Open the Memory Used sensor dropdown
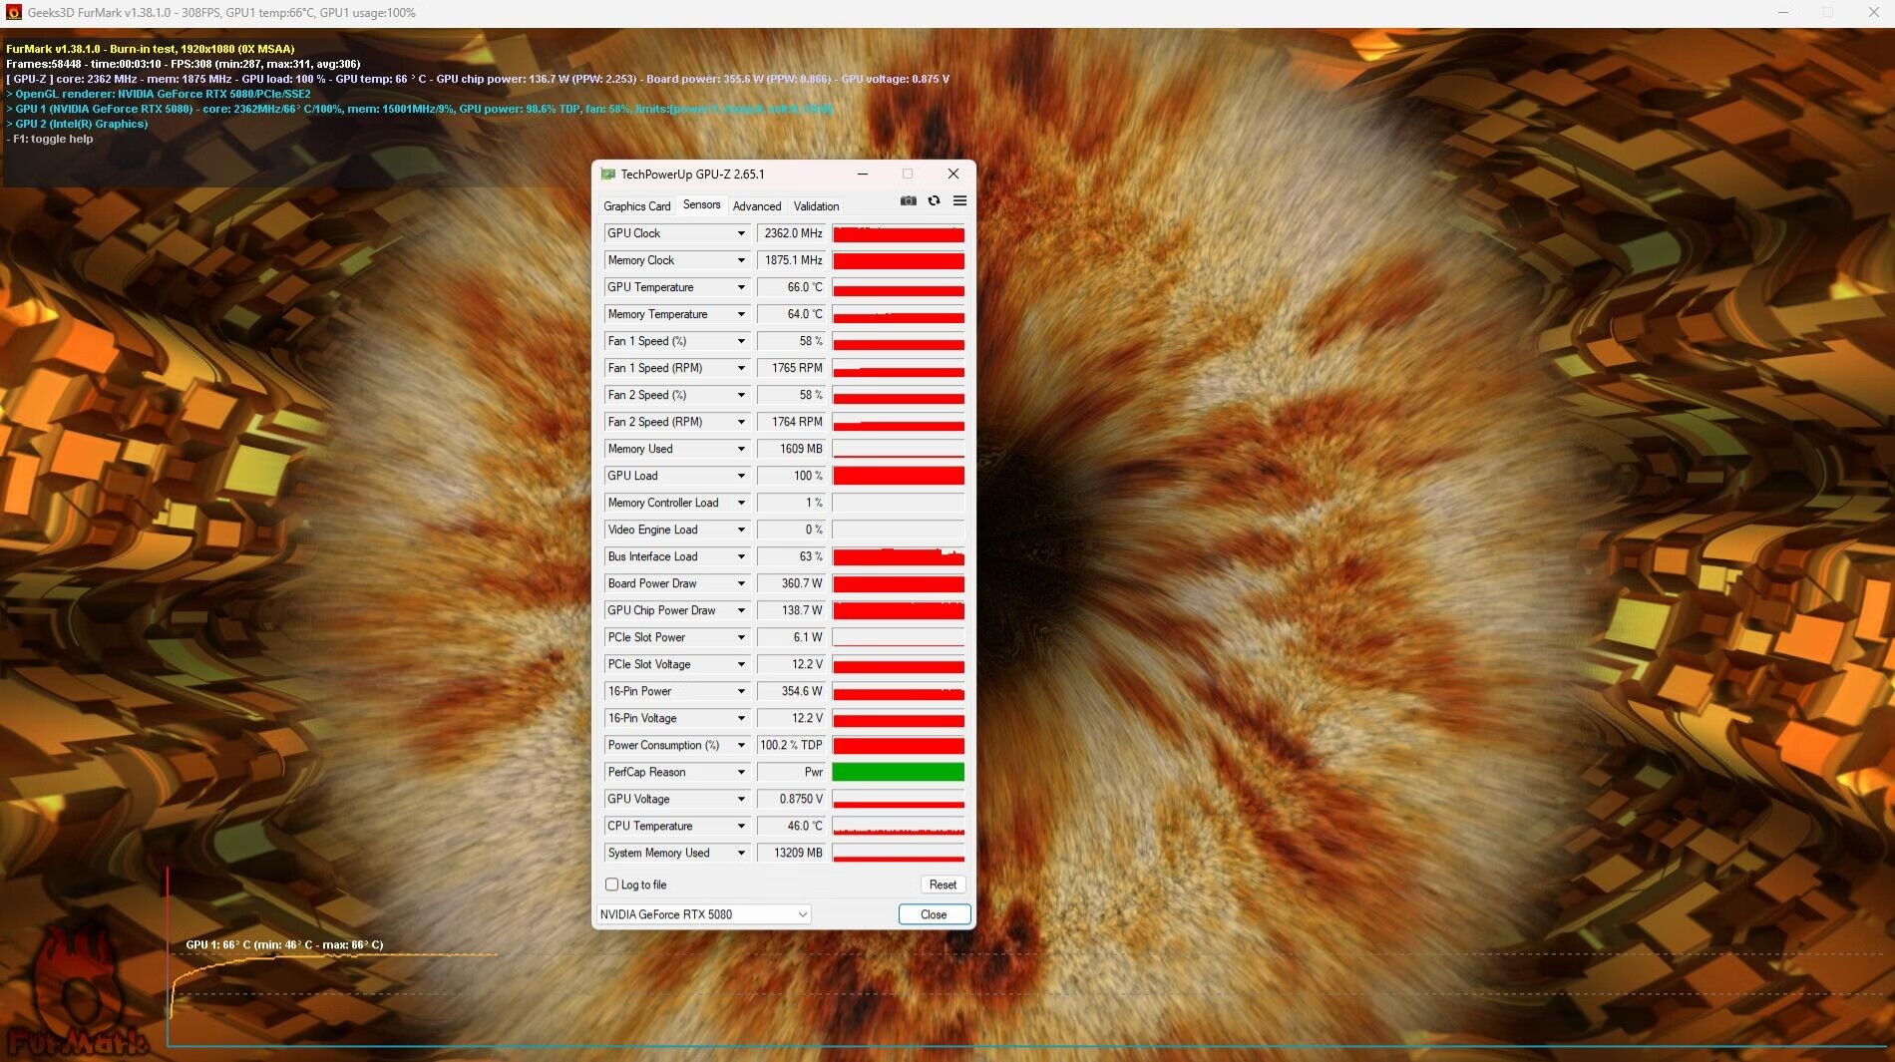The image size is (1895, 1062). [741, 449]
